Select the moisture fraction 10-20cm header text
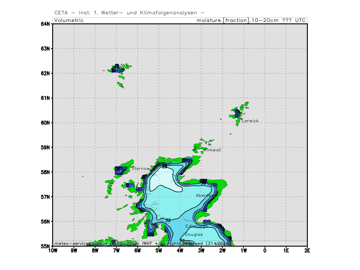This screenshot has width=360, height=270. 252,21
